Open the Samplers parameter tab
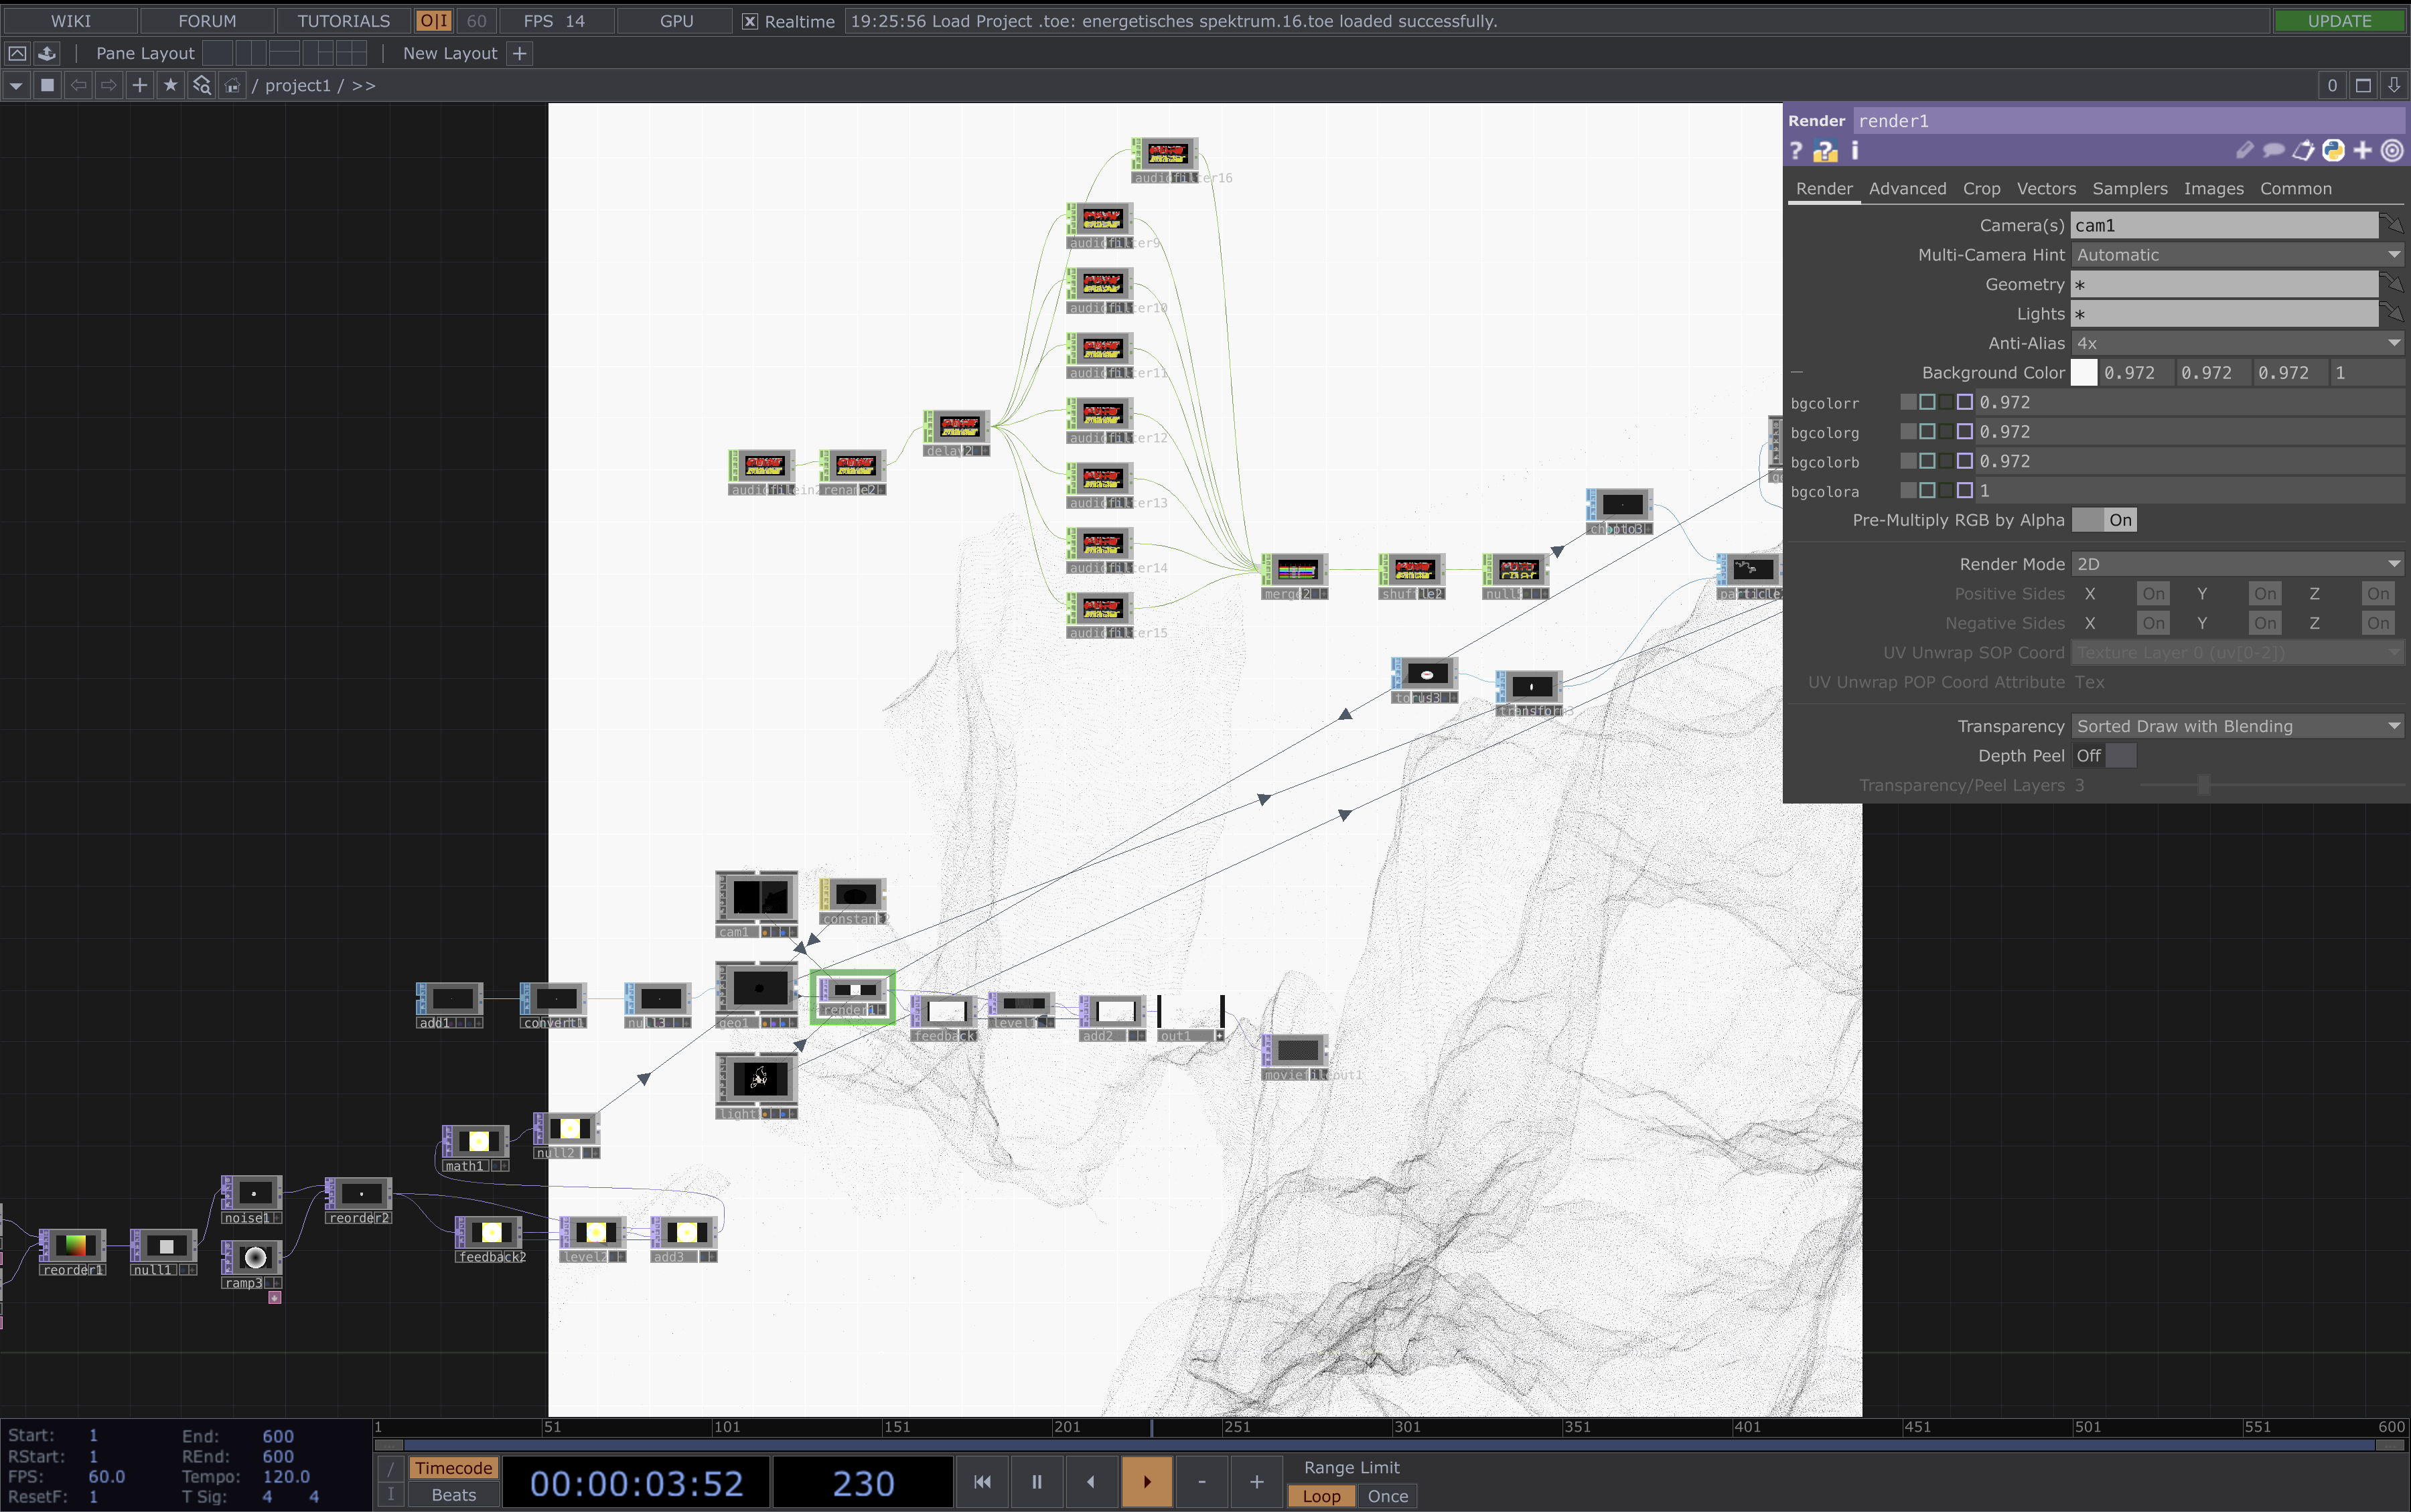The image size is (2411, 1512). coord(2129,188)
